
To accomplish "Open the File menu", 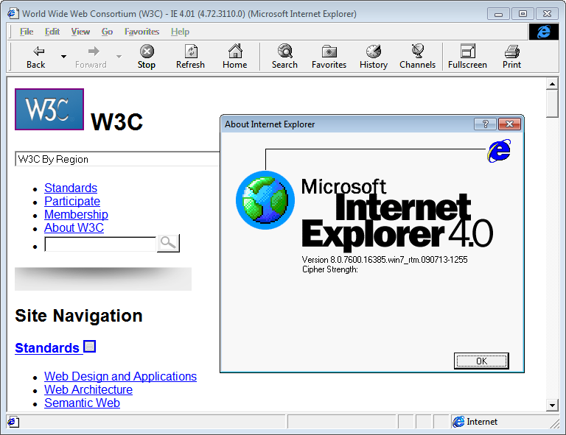I will [27, 32].
